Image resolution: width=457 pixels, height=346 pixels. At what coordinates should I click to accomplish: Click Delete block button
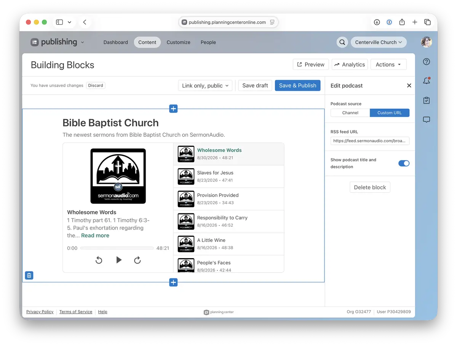(370, 187)
